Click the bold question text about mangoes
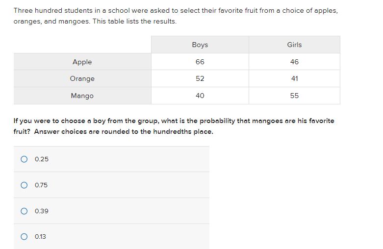Image resolution: width=383 pixels, height=249 pixels. [174, 126]
